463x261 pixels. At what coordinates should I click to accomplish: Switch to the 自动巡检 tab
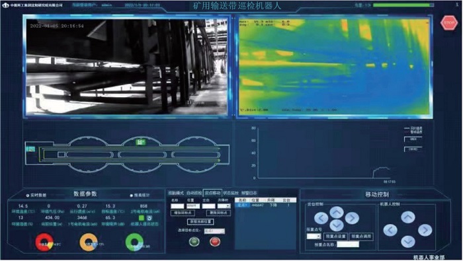(x=194, y=193)
